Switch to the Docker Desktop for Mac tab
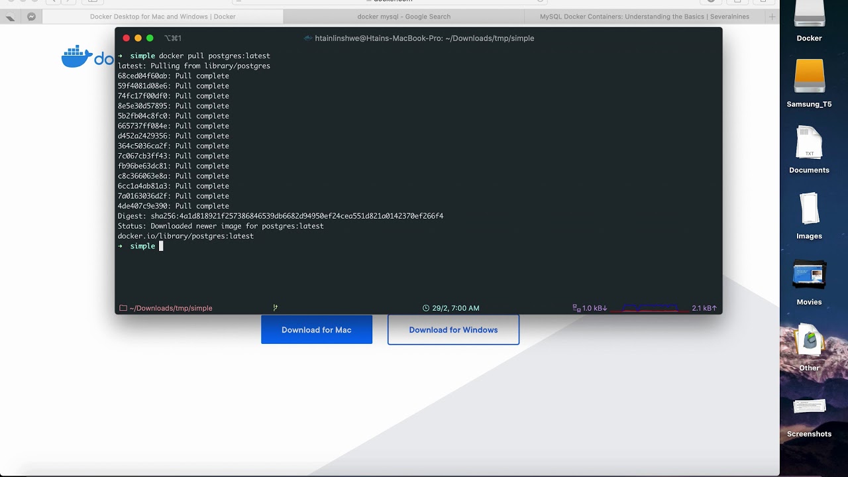The image size is (848, 477). (x=162, y=17)
